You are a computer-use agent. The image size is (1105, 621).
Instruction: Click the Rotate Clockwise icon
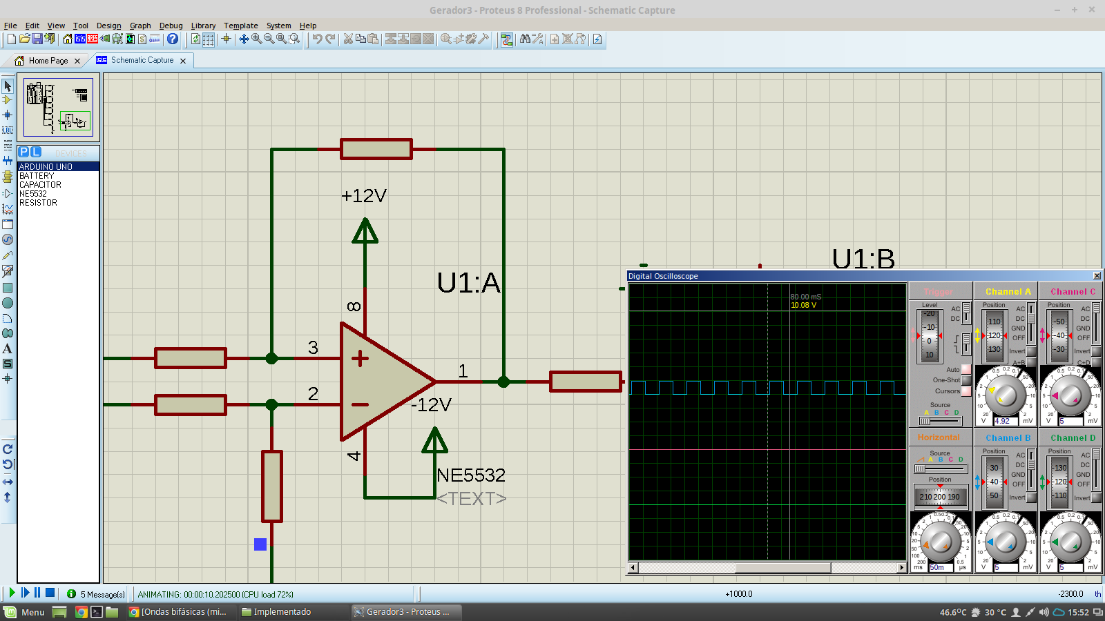click(x=8, y=449)
